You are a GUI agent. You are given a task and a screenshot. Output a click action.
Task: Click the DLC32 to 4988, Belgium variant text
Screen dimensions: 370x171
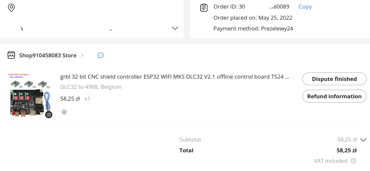click(91, 87)
